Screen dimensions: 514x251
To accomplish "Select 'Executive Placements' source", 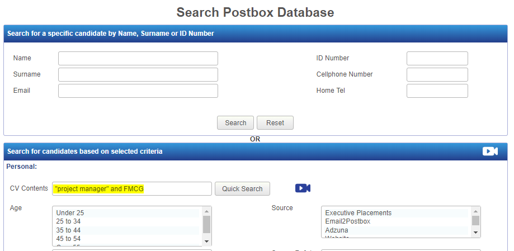I will point(397,212).
